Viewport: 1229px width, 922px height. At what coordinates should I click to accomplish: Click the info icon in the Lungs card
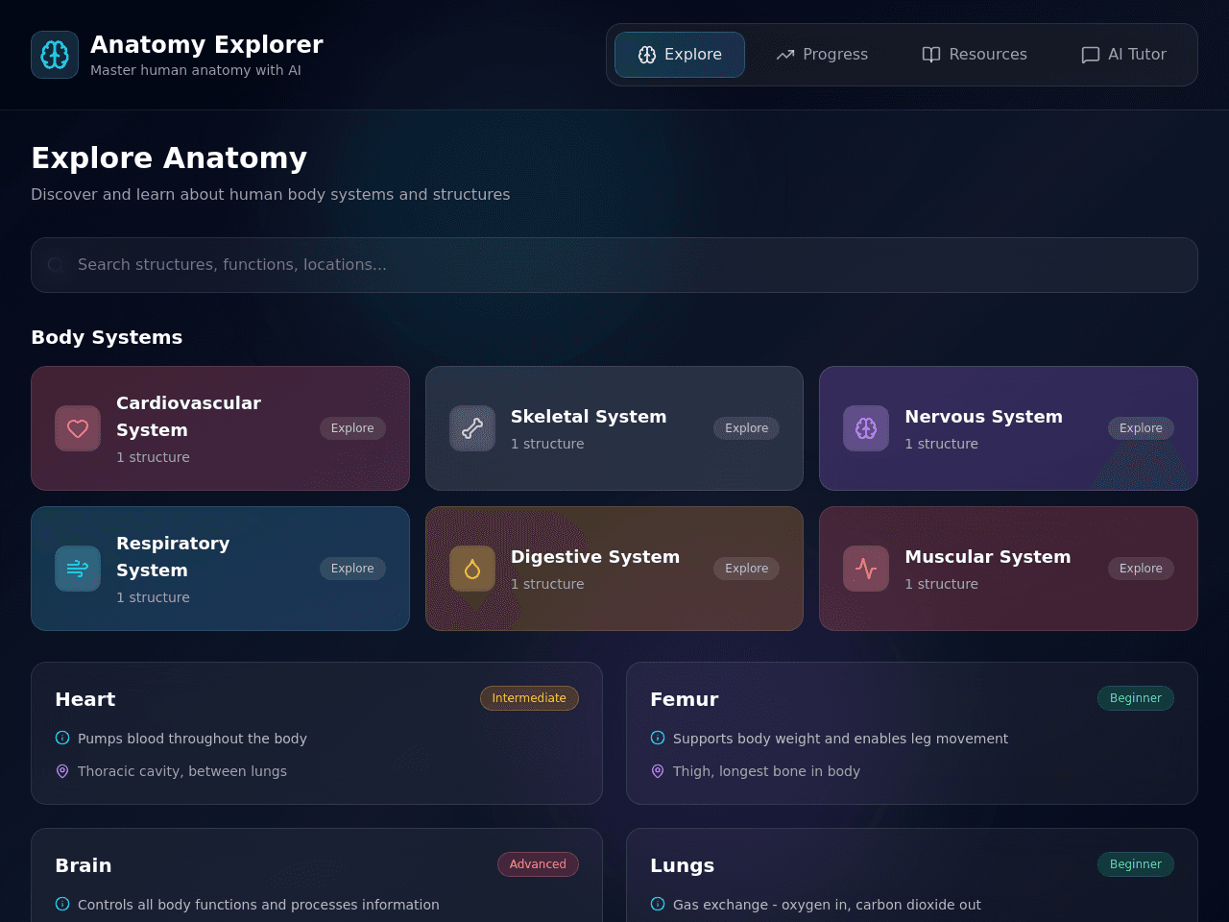point(658,904)
